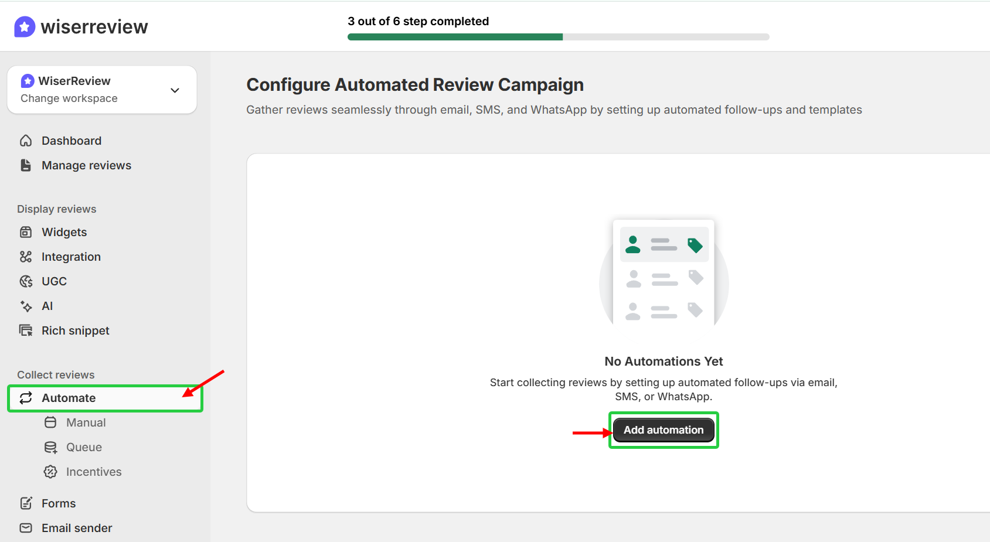Select the Manual database icon

tap(51, 422)
